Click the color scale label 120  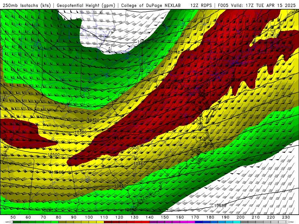119,217
